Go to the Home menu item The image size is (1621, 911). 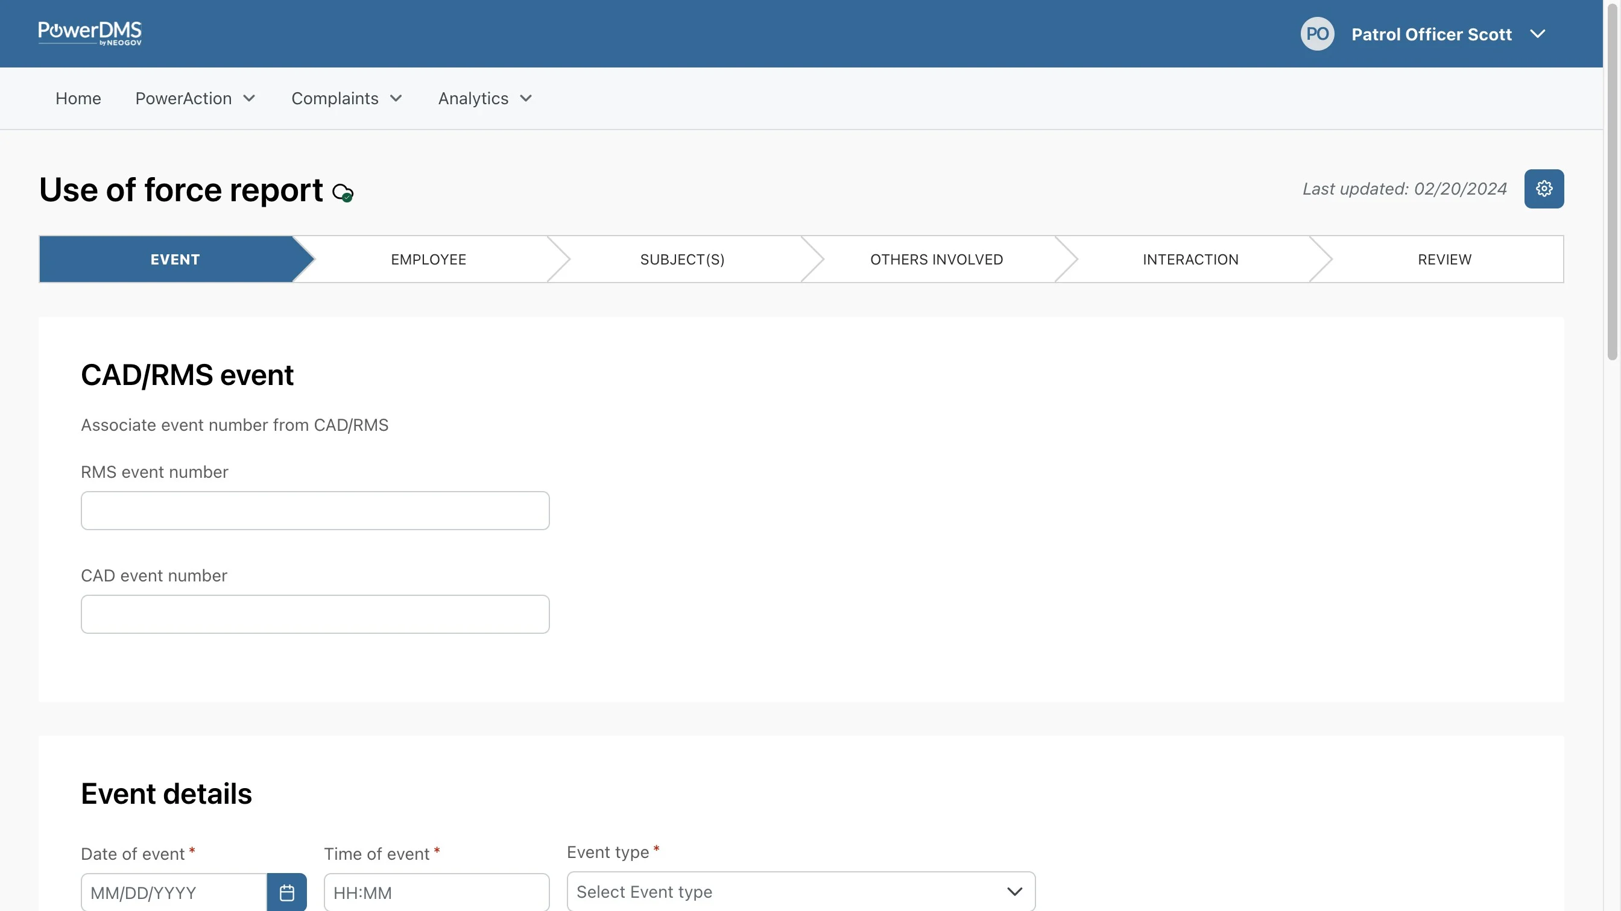tap(78, 99)
